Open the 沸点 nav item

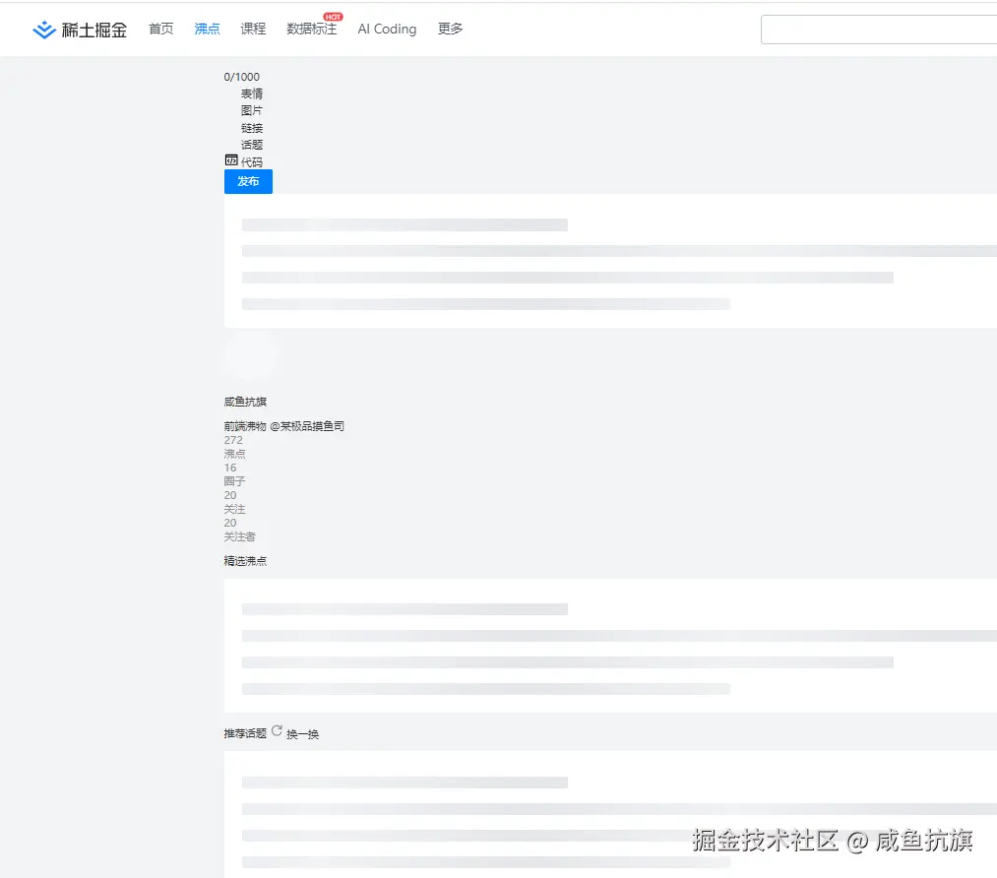[x=207, y=29]
